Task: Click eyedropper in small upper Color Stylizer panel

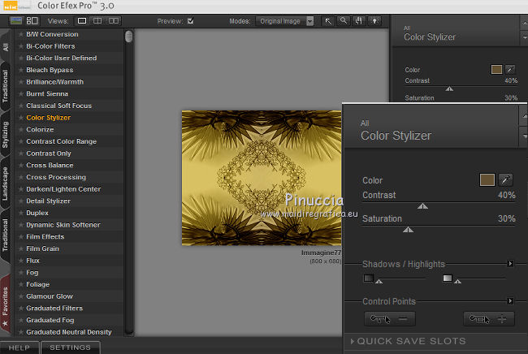Action: point(510,70)
